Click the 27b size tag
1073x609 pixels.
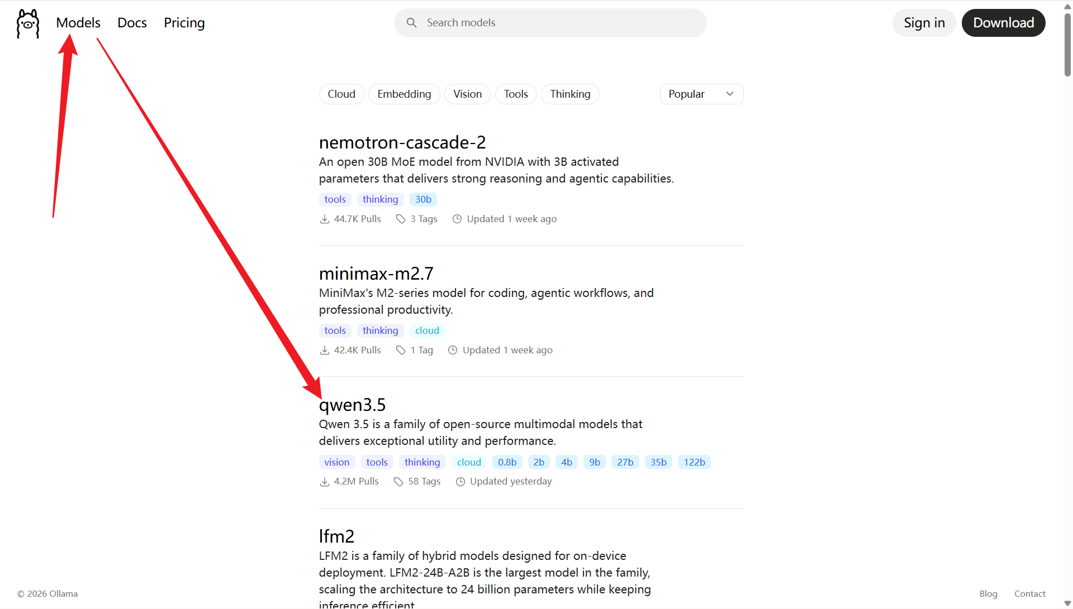point(625,462)
